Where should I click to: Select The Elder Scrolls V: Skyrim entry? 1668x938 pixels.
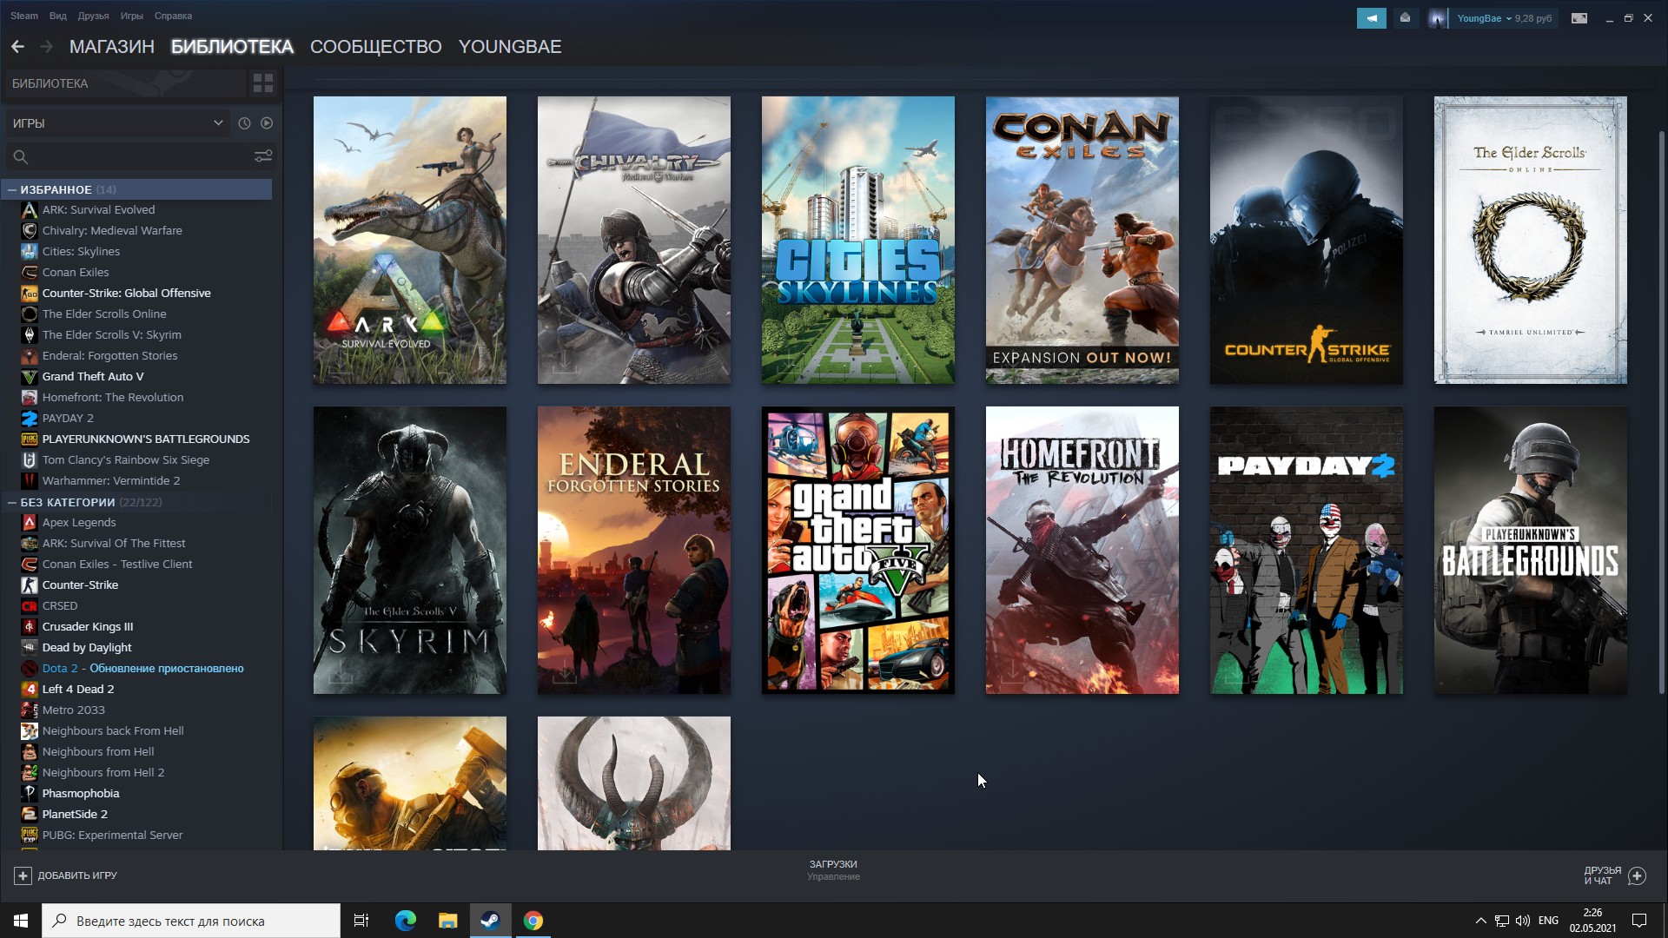coord(112,335)
